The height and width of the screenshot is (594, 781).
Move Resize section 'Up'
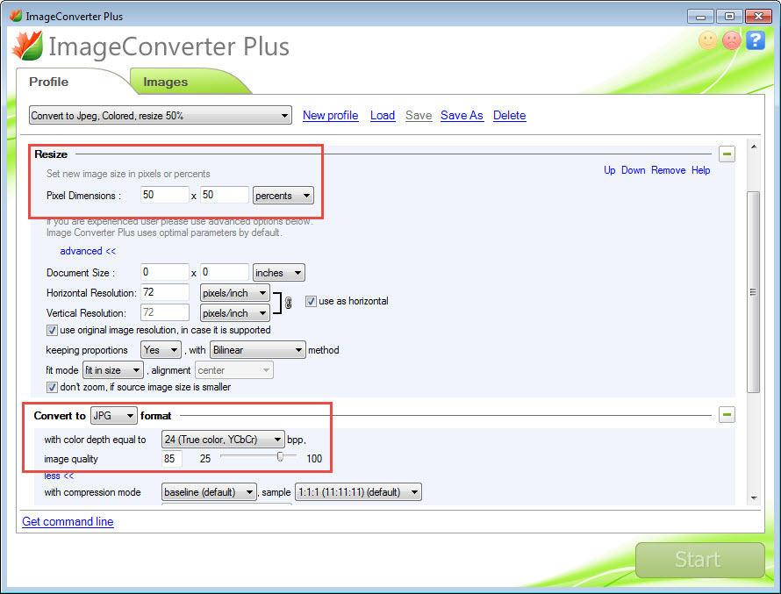click(610, 170)
